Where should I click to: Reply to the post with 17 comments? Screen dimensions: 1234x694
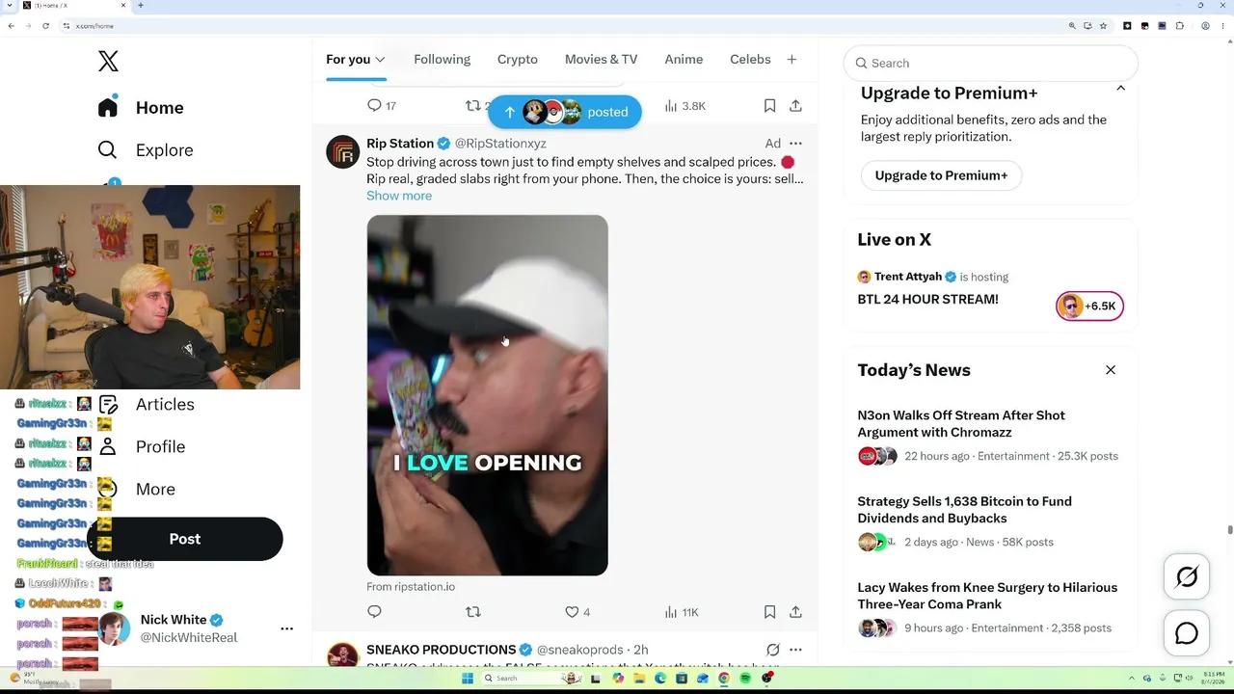point(383,106)
